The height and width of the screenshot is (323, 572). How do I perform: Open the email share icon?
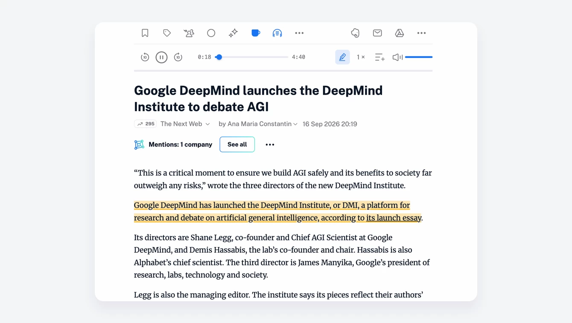pyautogui.click(x=377, y=33)
